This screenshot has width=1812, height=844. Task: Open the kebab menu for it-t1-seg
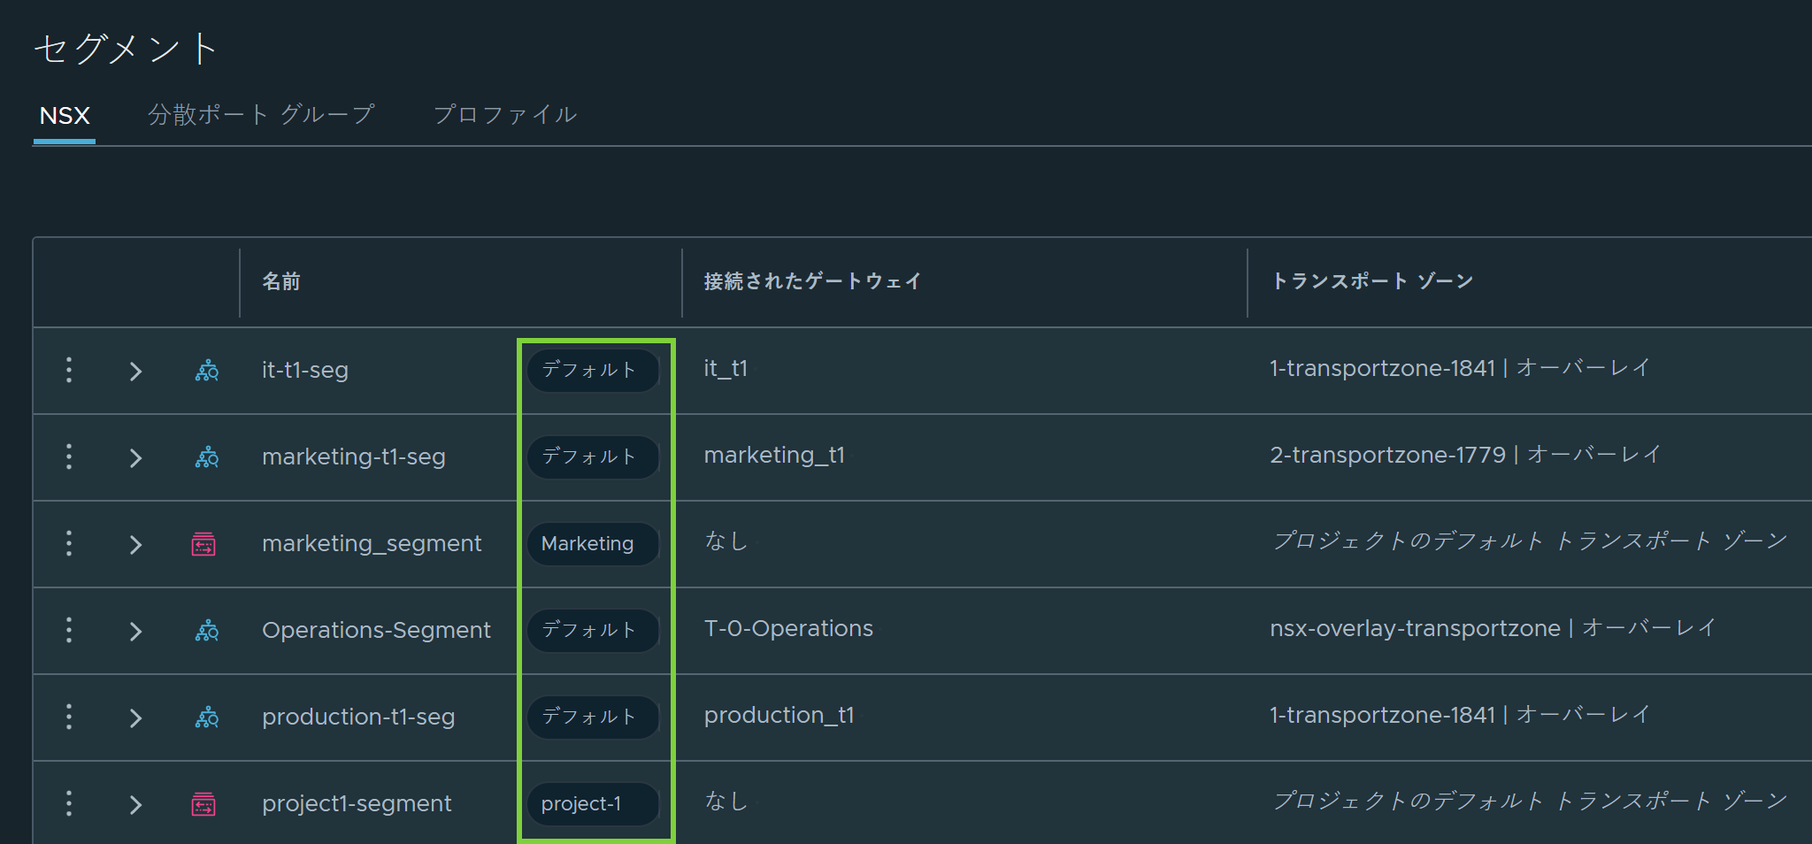coord(69,370)
